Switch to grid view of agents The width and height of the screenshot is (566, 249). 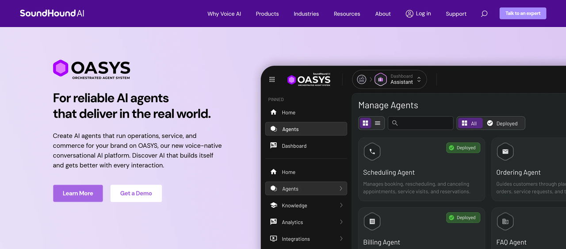pos(365,123)
